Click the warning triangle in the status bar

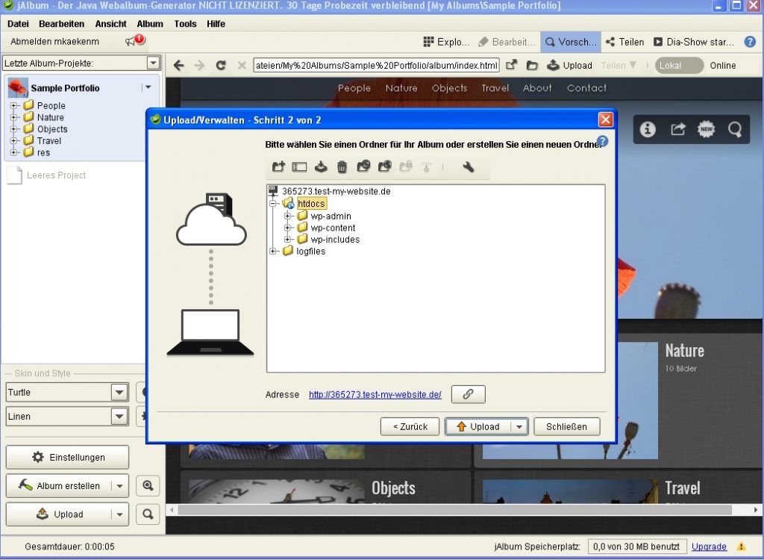pyautogui.click(x=741, y=547)
